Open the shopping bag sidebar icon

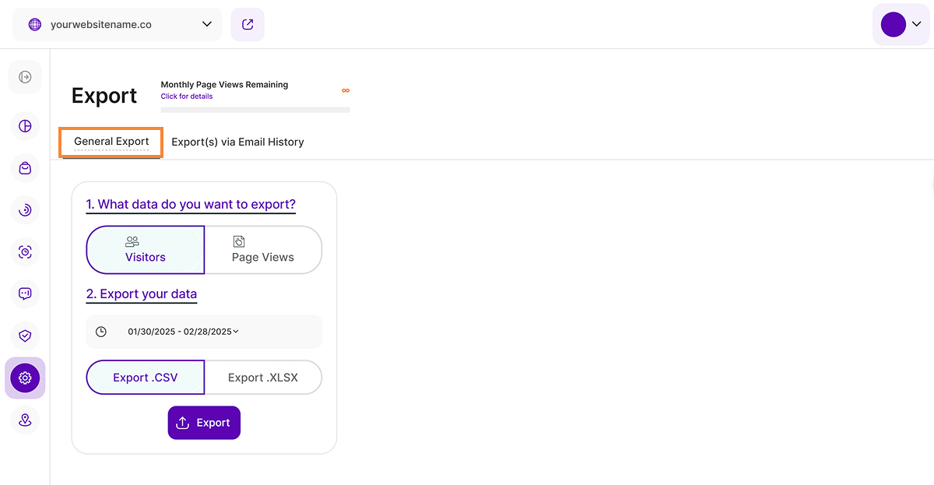tap(25, 168)
